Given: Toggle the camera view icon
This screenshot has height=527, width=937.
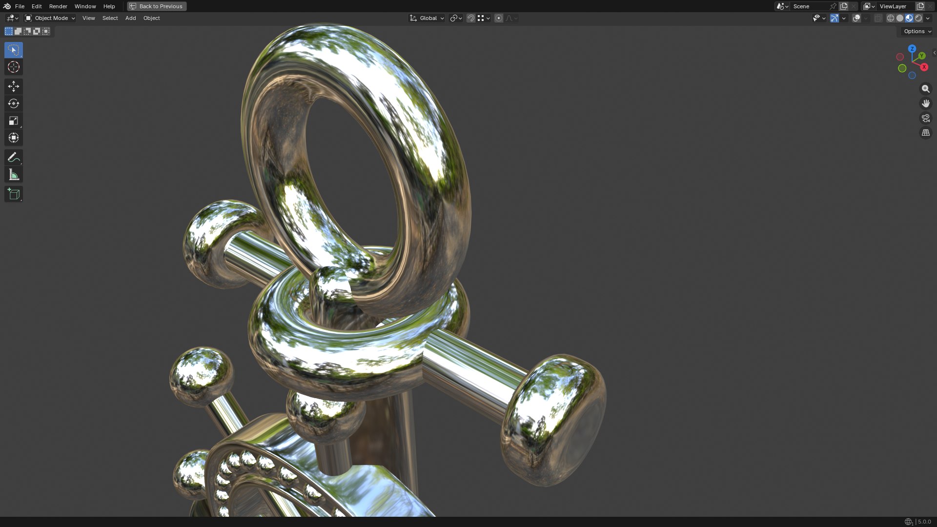Looking at the screenshot, I should pos(925,118).
